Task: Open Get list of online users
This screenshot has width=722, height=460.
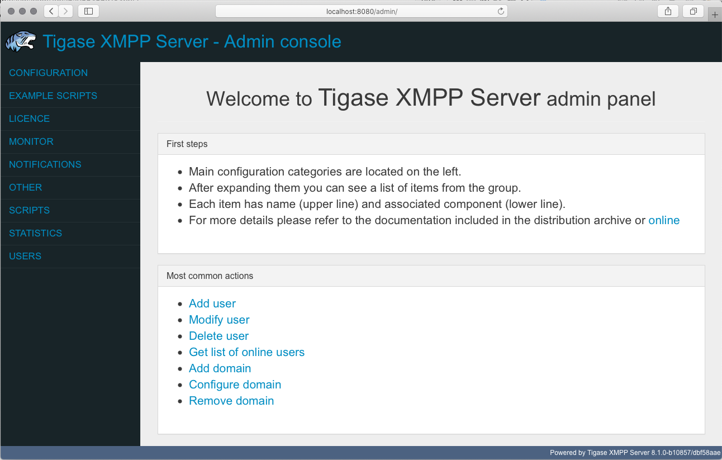Action: click(x=246, y=352)
